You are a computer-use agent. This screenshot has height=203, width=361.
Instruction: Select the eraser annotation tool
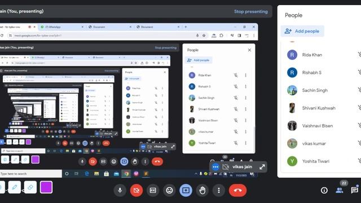[30, 187]
